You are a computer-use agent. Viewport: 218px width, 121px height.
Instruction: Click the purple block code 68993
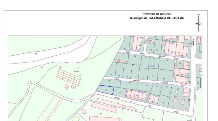172,43
